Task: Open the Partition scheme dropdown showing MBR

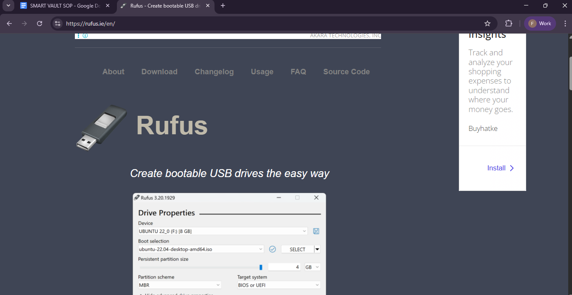Action: 179,285
